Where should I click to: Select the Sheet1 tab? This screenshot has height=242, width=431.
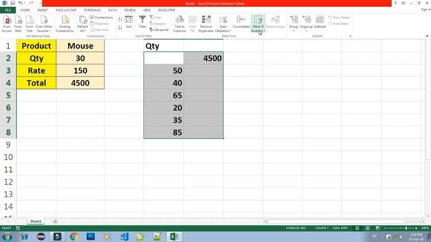click(36, 221)
